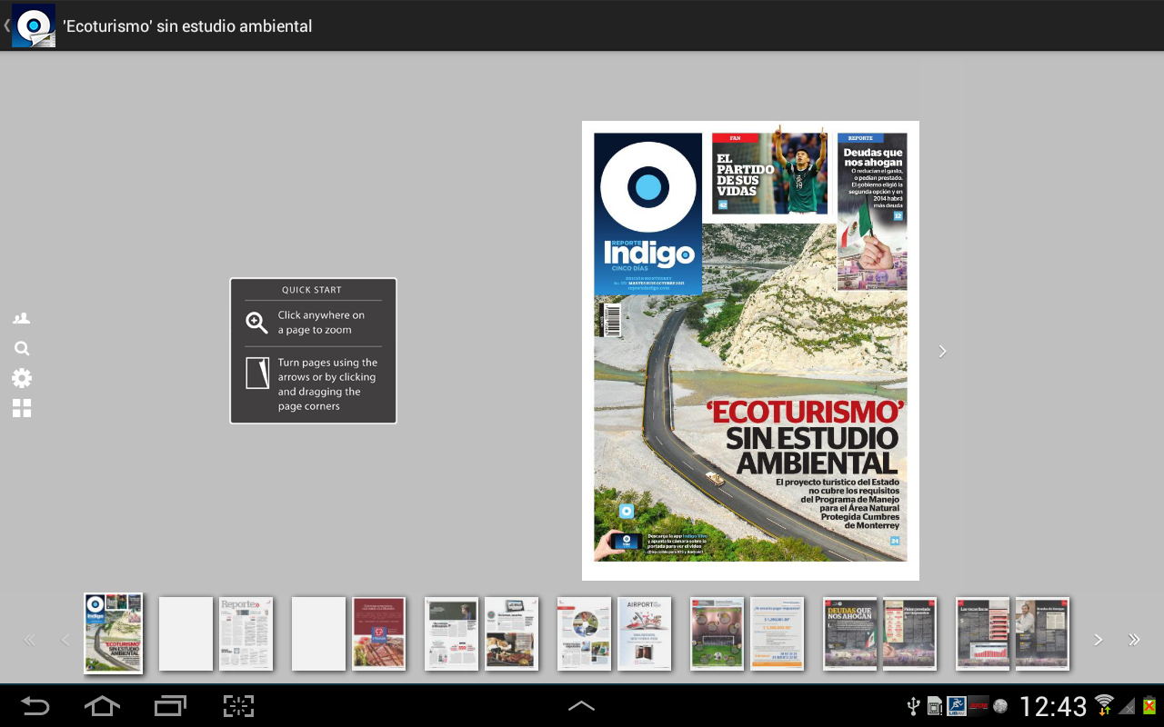Tap the Android home button
Viewport: 1164px width, 727px height.
pos(102,706)
